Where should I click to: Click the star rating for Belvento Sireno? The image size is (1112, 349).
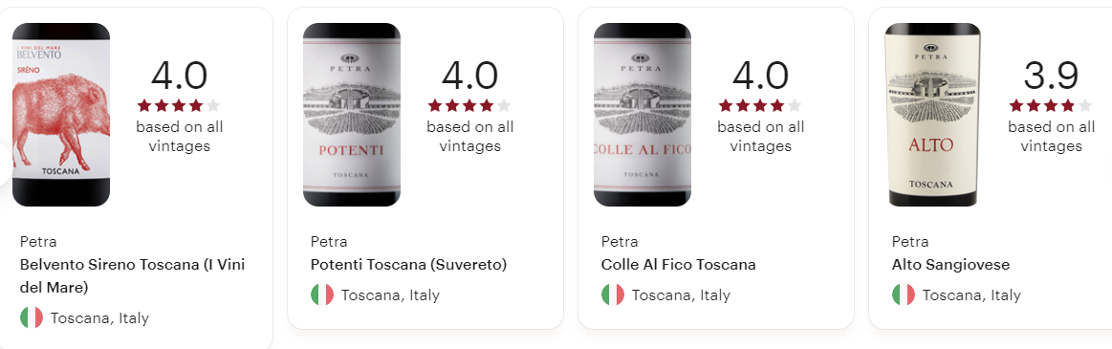pos(179,106)
